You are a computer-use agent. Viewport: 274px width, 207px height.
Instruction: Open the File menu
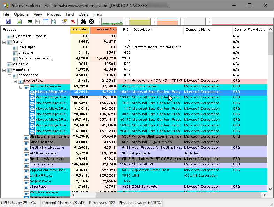6,14
